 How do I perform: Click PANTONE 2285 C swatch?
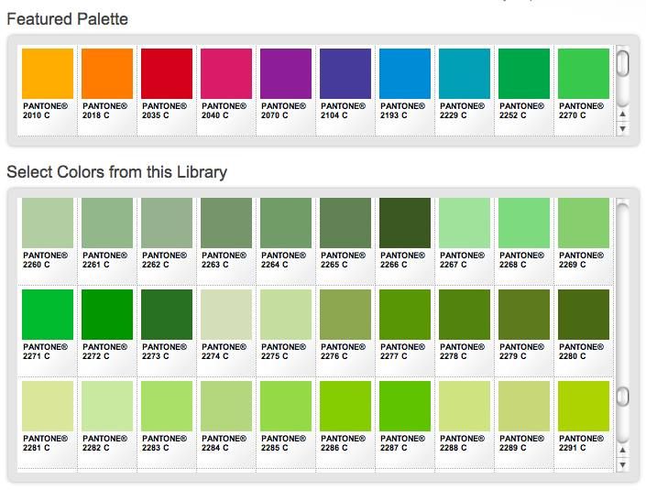point(286,406)
